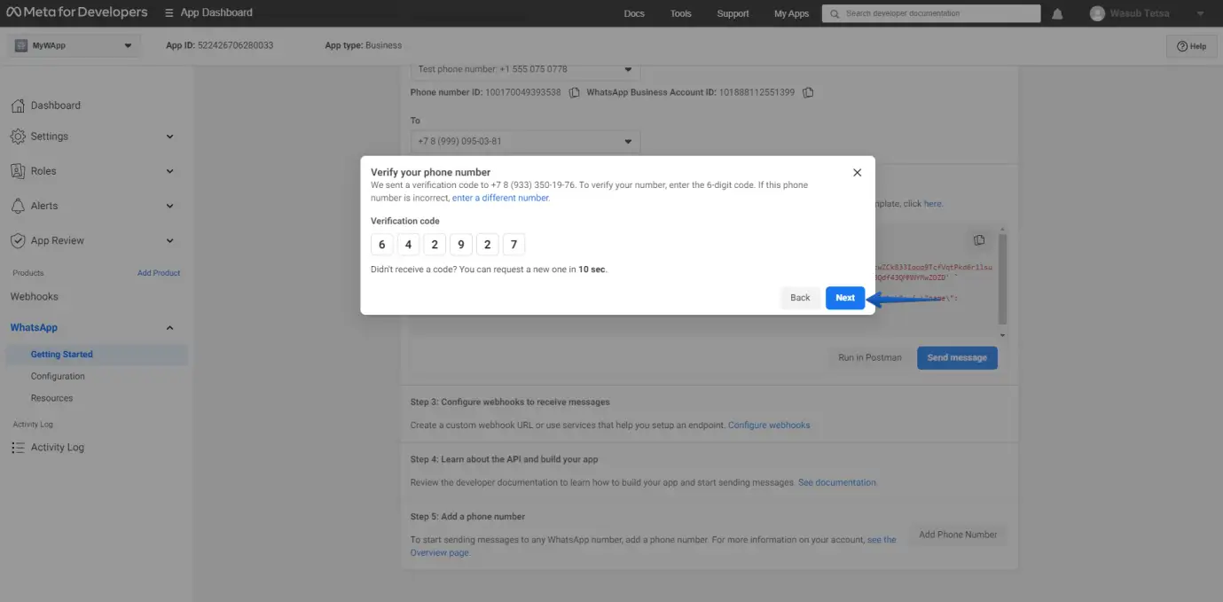Image resolution: width=1223 pixels, height=602 pixels.
Task: Click the Send message button
Action: coord(957,358)
